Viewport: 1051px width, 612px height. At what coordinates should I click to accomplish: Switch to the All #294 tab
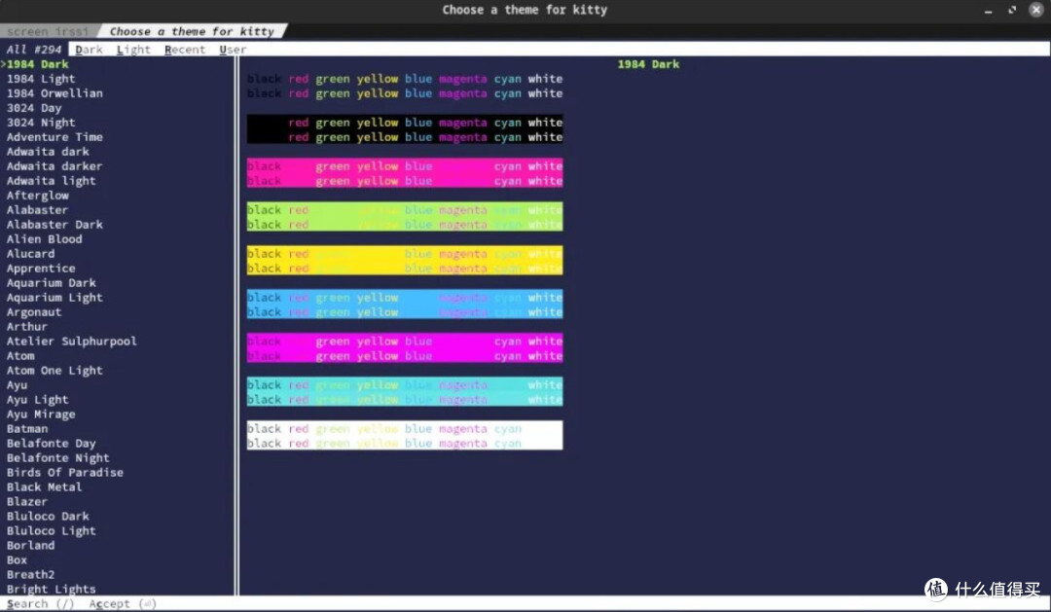pos(33,50)
